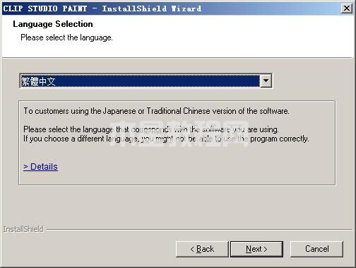
Task: Expand the language dropdown arrow
Action: (x=266, y=81)
